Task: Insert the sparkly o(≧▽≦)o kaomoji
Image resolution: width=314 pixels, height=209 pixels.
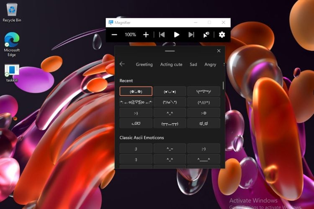Action: pyautogui.click(x=136, y=102)
